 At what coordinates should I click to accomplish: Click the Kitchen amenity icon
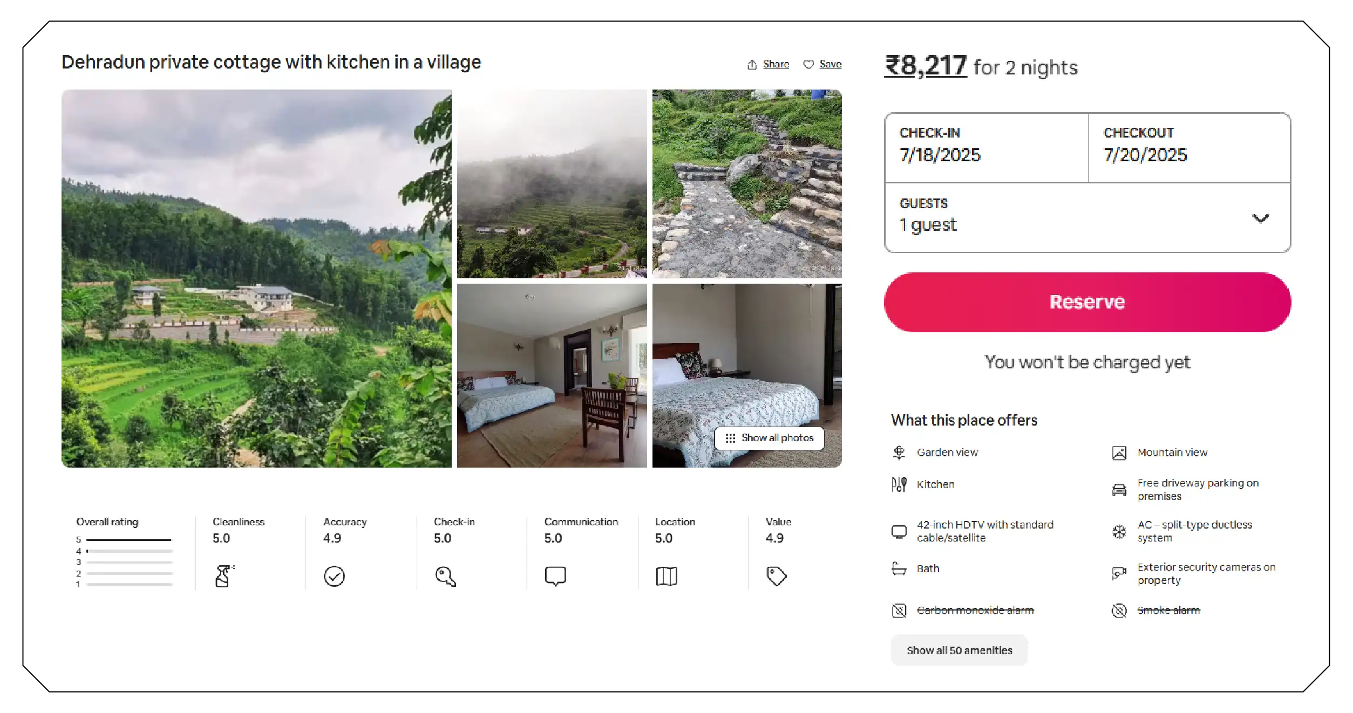pyautogui.click(x=899, y=484)
